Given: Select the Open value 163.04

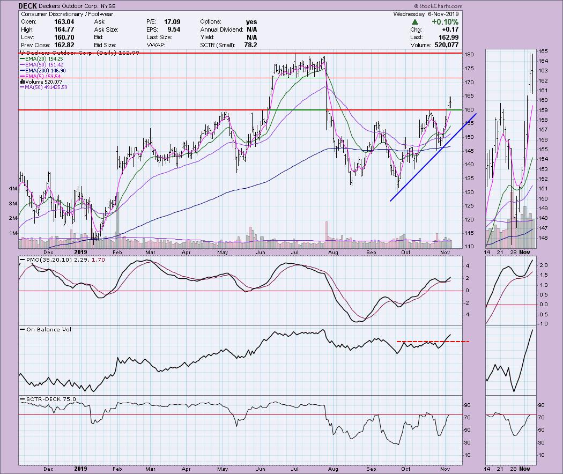Looking at the screenshot, I should 64,22.
